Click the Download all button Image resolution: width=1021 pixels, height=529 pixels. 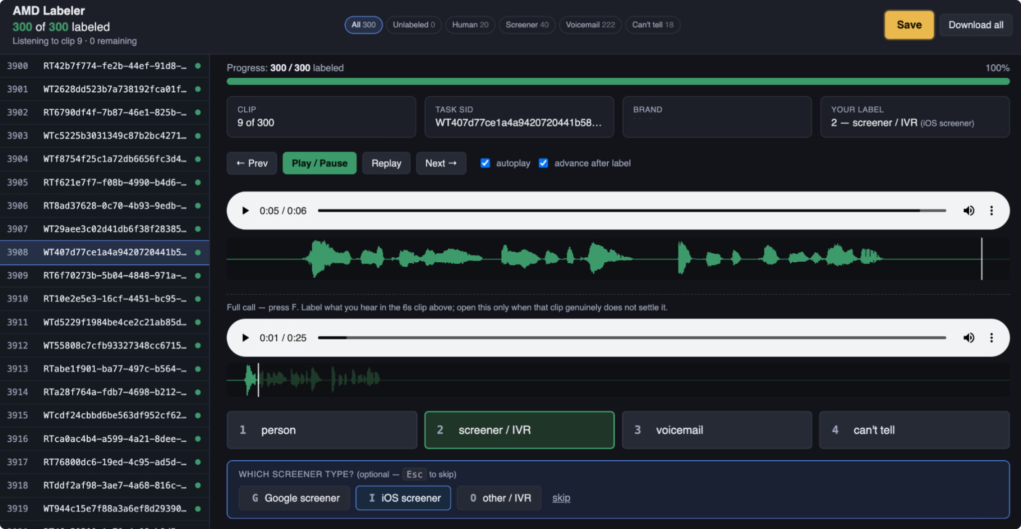click(976, 25)
